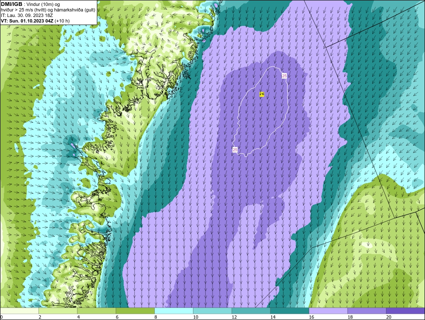Click legend scale value 12

[x=234, y=317]
